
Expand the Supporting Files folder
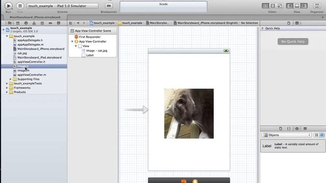11,79
